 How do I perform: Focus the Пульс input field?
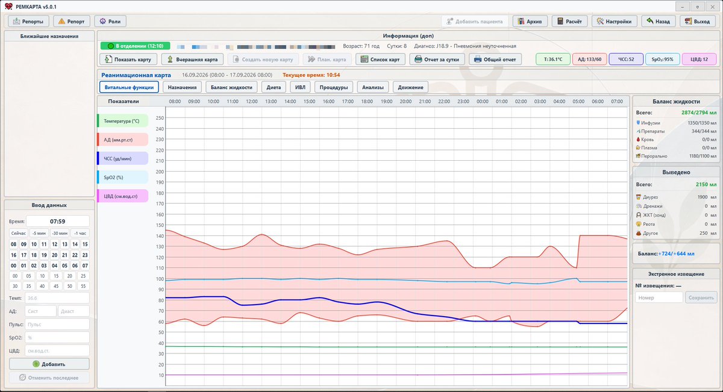pos(57,325)
